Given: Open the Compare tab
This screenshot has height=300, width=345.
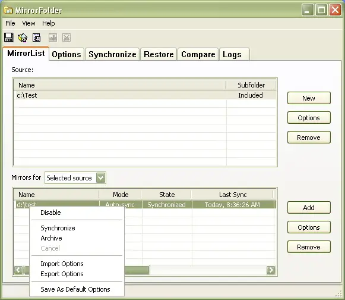Looking at the screenshot, I should (x=198, y=54).
